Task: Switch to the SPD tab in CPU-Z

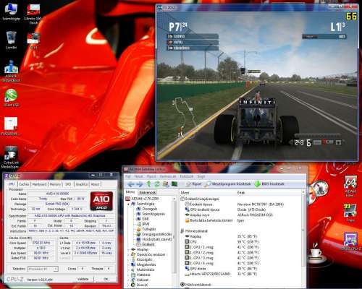Action: pos(68,184)
